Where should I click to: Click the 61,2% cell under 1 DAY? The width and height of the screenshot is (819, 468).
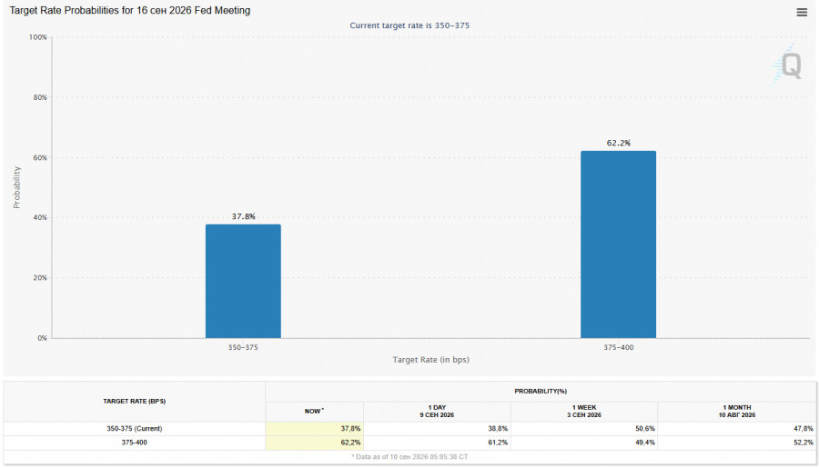click(x=437, y=443)
